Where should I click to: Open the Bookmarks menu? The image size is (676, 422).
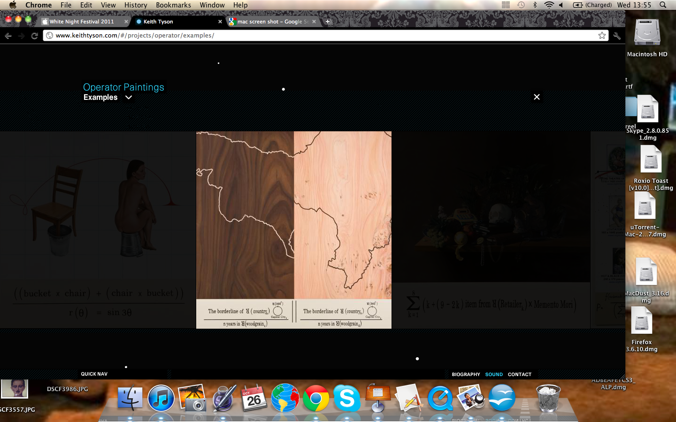tap(173, 5)
